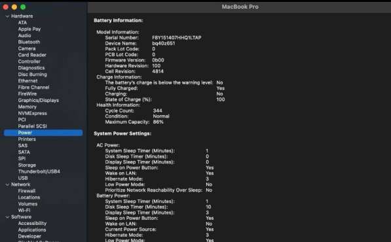Select Camera in the sidebar
Viewport: 391px width, 242px height.
click(x=27, y=48)
